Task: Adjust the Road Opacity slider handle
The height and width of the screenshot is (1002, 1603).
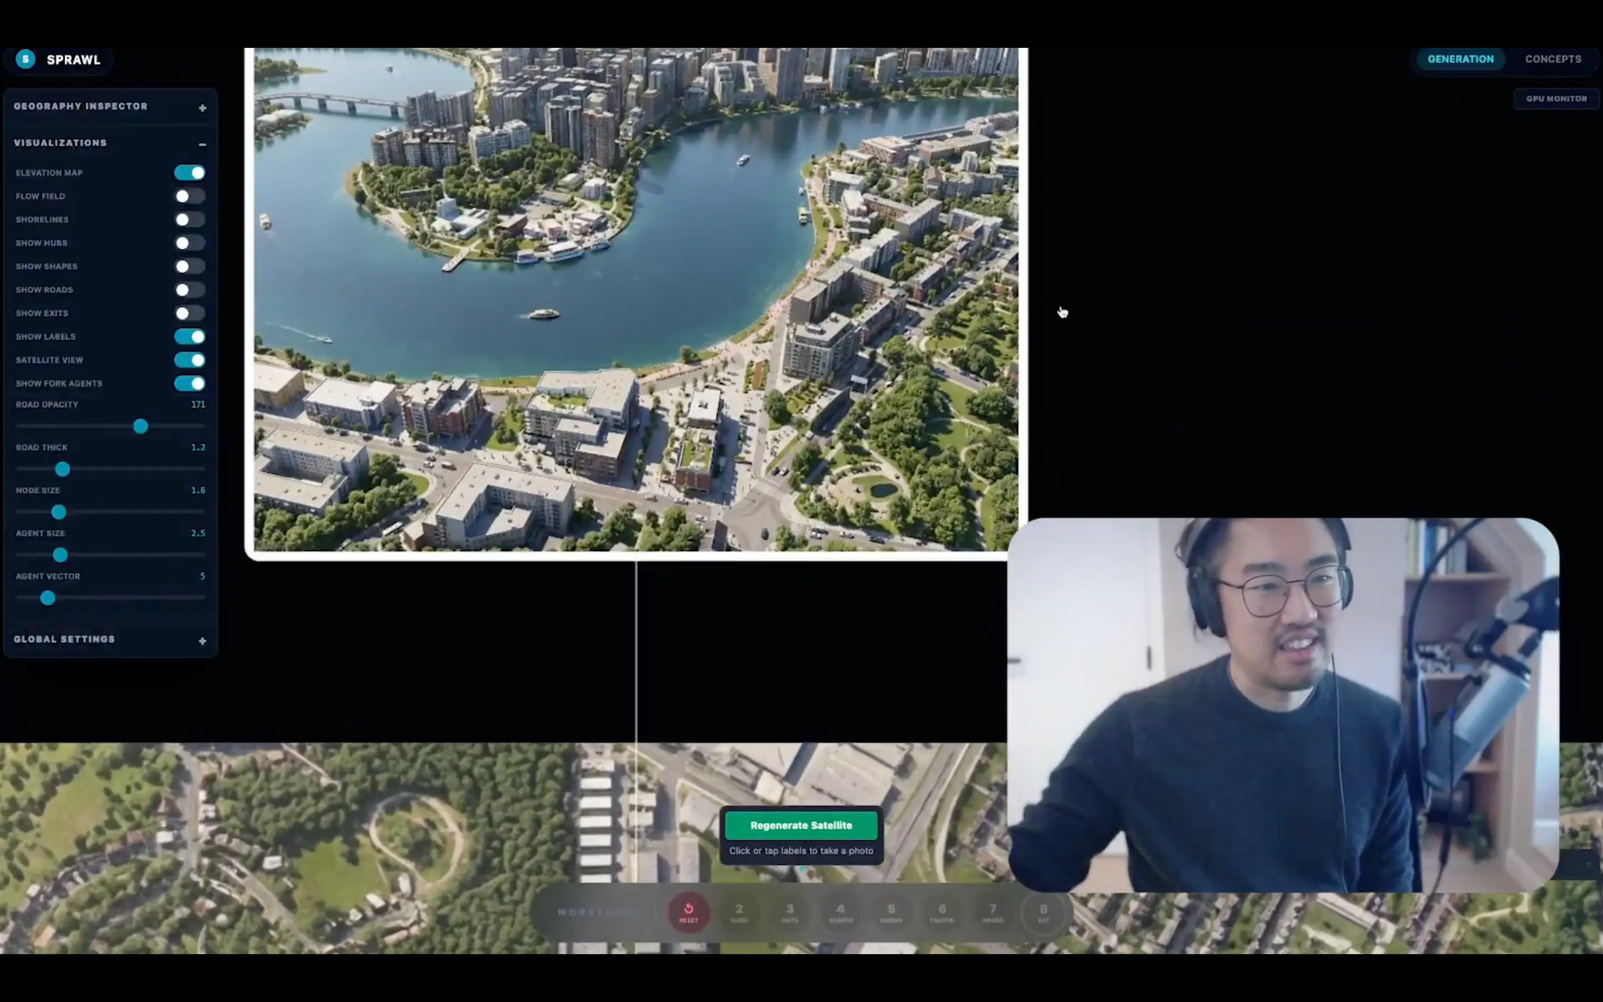Action: [x=140, y=426]
